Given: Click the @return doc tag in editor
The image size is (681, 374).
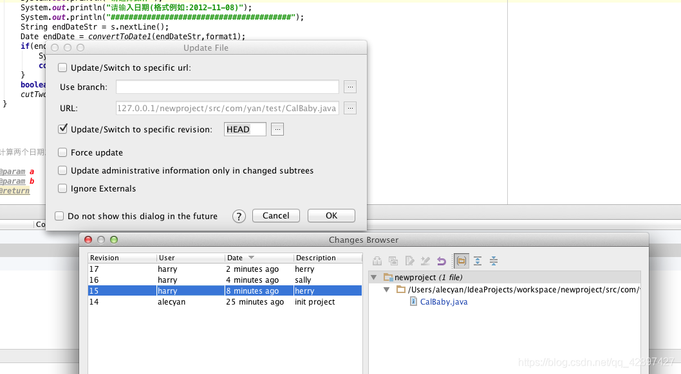Looking at the screenshot, I should [x=15, y=191].
